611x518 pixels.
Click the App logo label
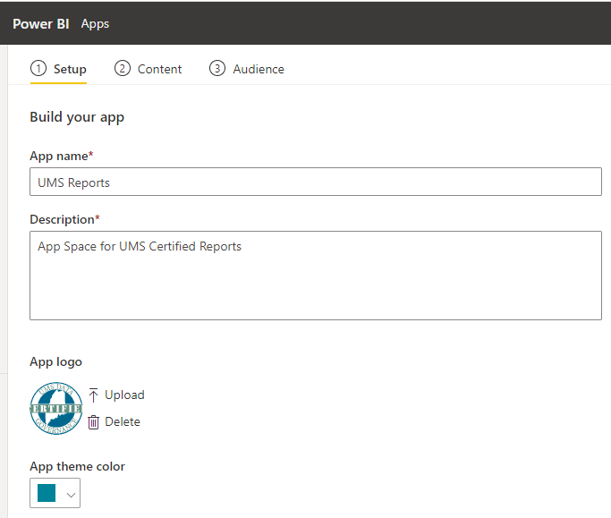tap(56, 361)
